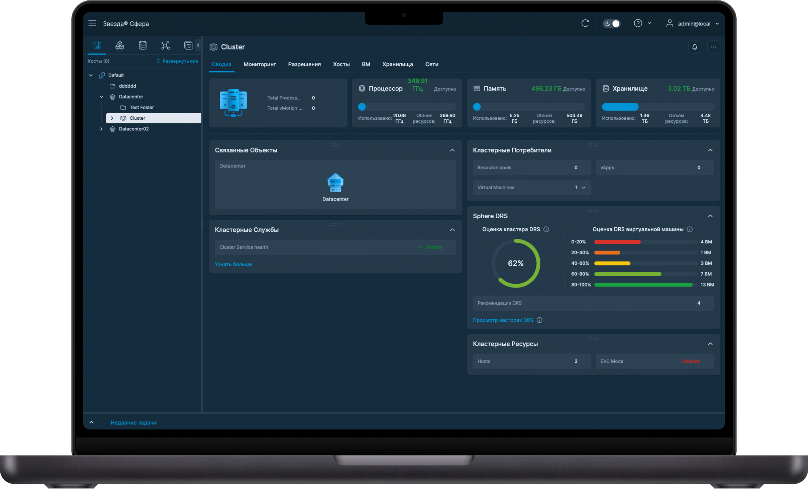This screenshot has height=489, width=808.
Task: Open the three-dots more actions button
Action: tap(713, 47)
